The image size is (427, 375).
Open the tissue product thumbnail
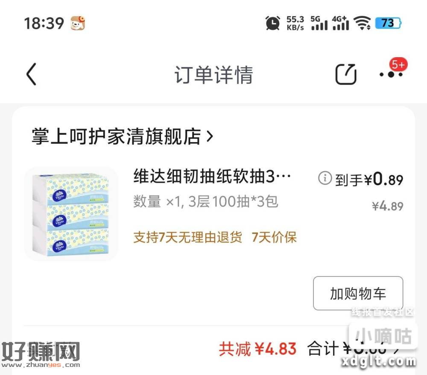point(71,214)
